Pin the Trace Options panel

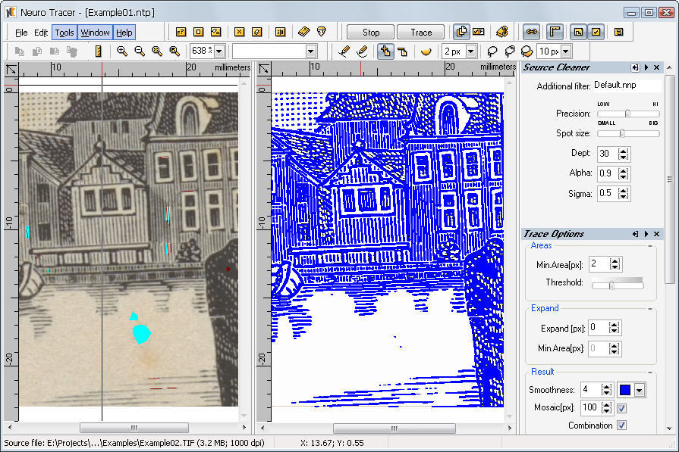(635, 234)
